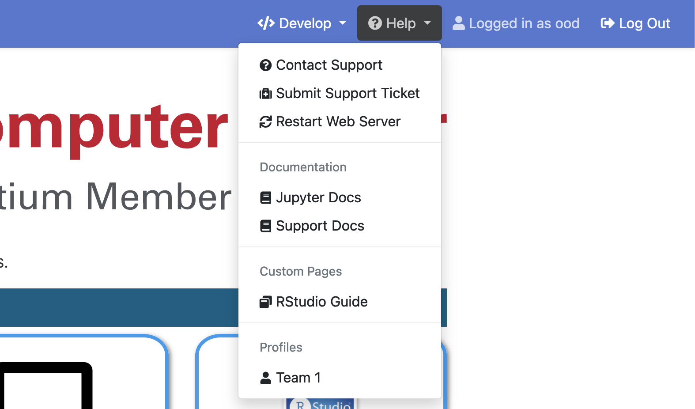Open the RStudio Guide custom page
695x409 pixels.
tap(321, 302)
